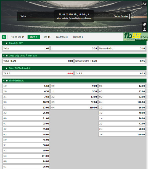Bet on Vaduz win at 1.60
148x169 pixels.
coord(26,48)
